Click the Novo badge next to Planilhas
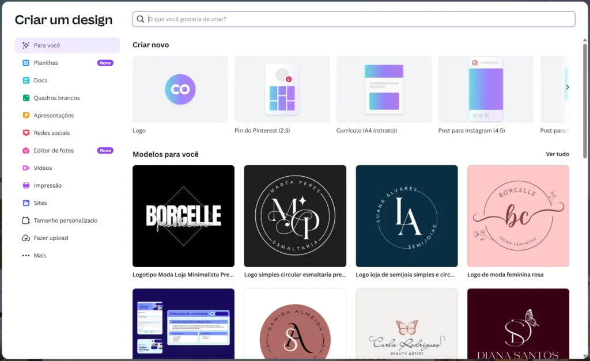Viewport: 590px width, 361px height. [105, 63]
